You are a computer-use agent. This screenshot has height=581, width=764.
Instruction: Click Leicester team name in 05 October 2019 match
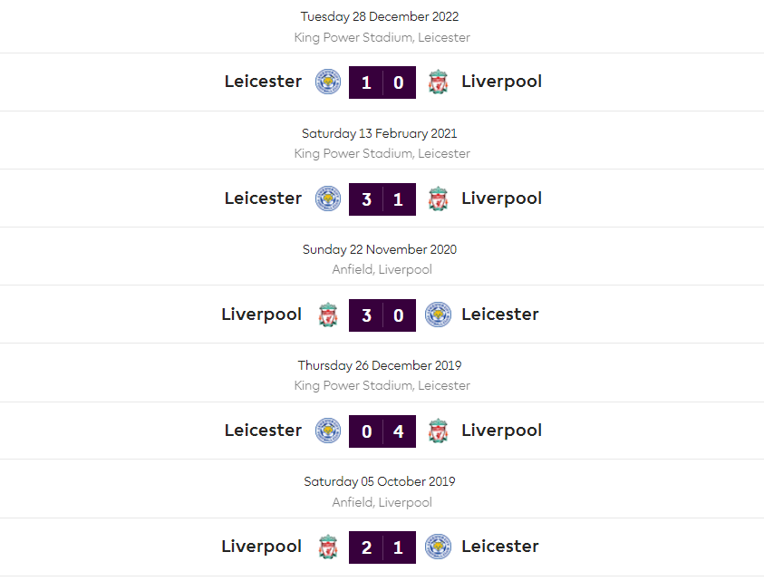[499, 547]
